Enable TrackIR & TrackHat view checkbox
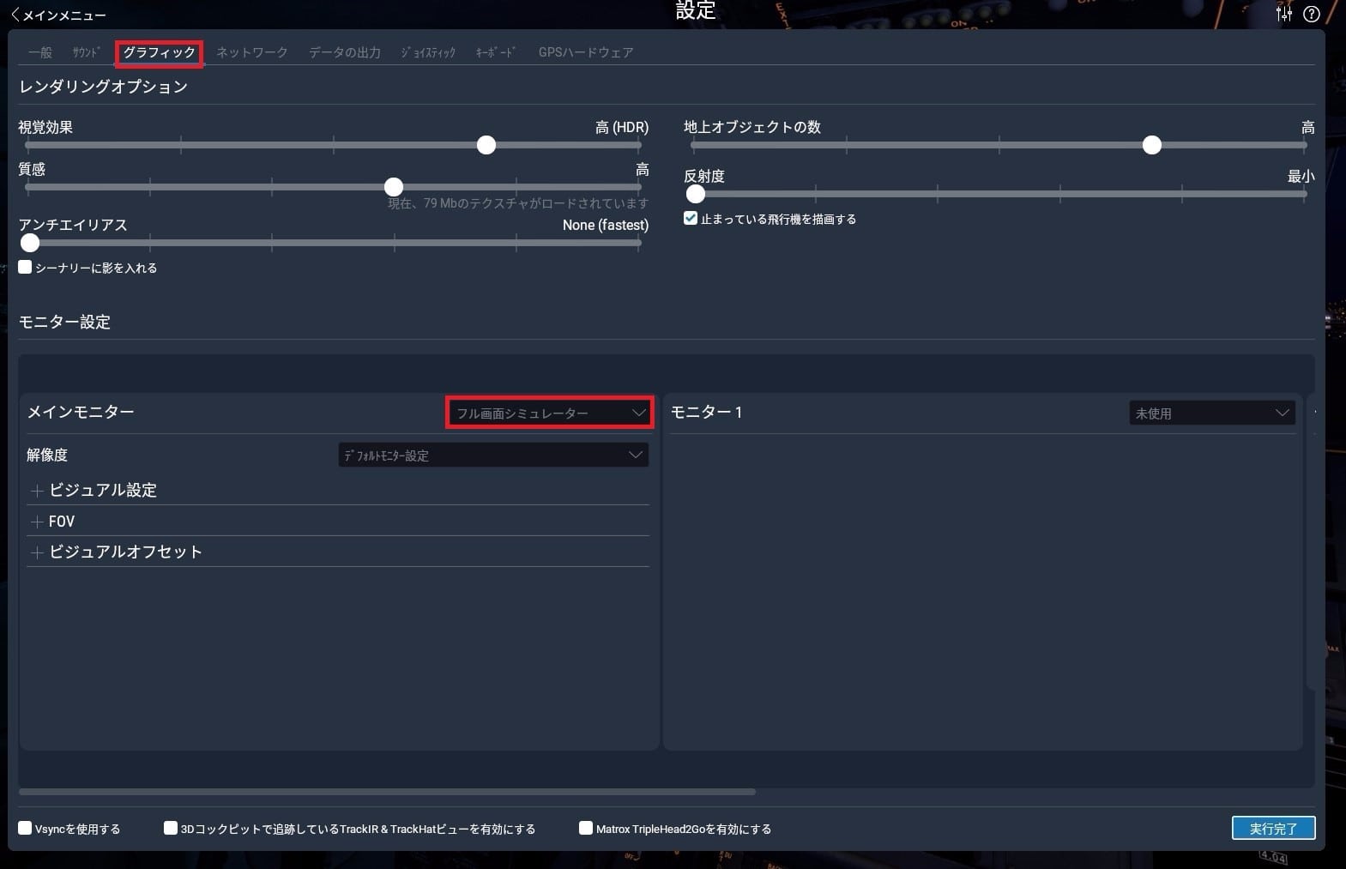1346x869 pixels. 171,829
